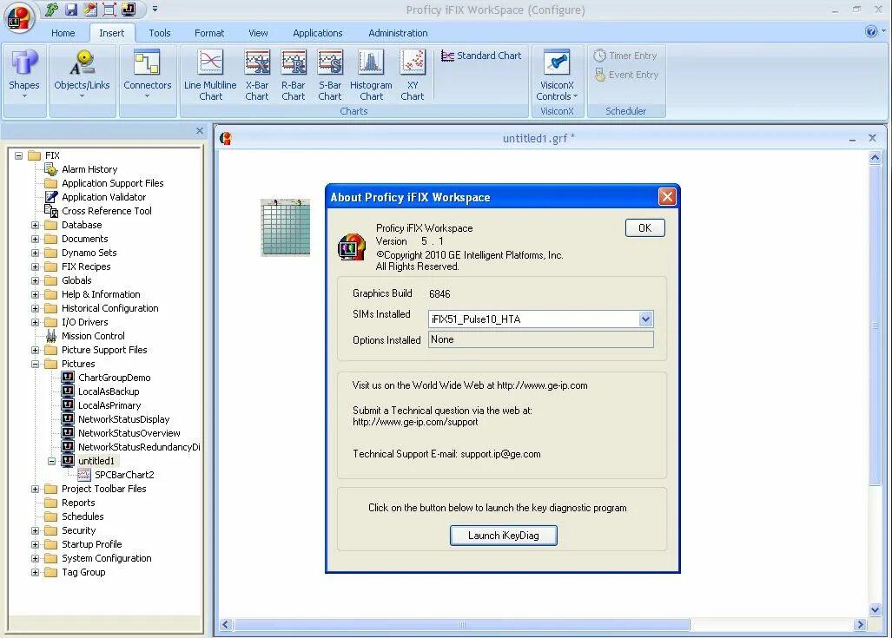Select LocalAsBackup picture
Image resolution: width=892 pixels, height=638 pixels.
tap(108, 391)
